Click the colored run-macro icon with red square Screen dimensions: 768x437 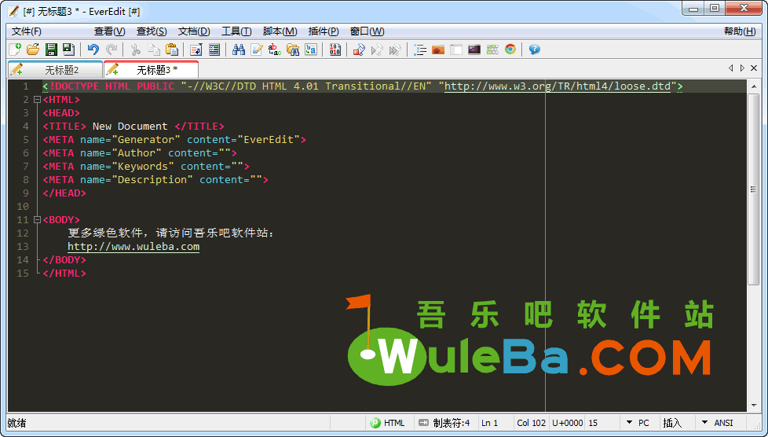click(359, 49)
